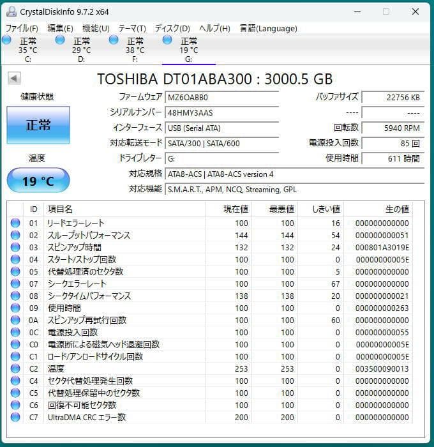Click the 対応機能 field S.M.A.R.T., APM

(295, 190)
